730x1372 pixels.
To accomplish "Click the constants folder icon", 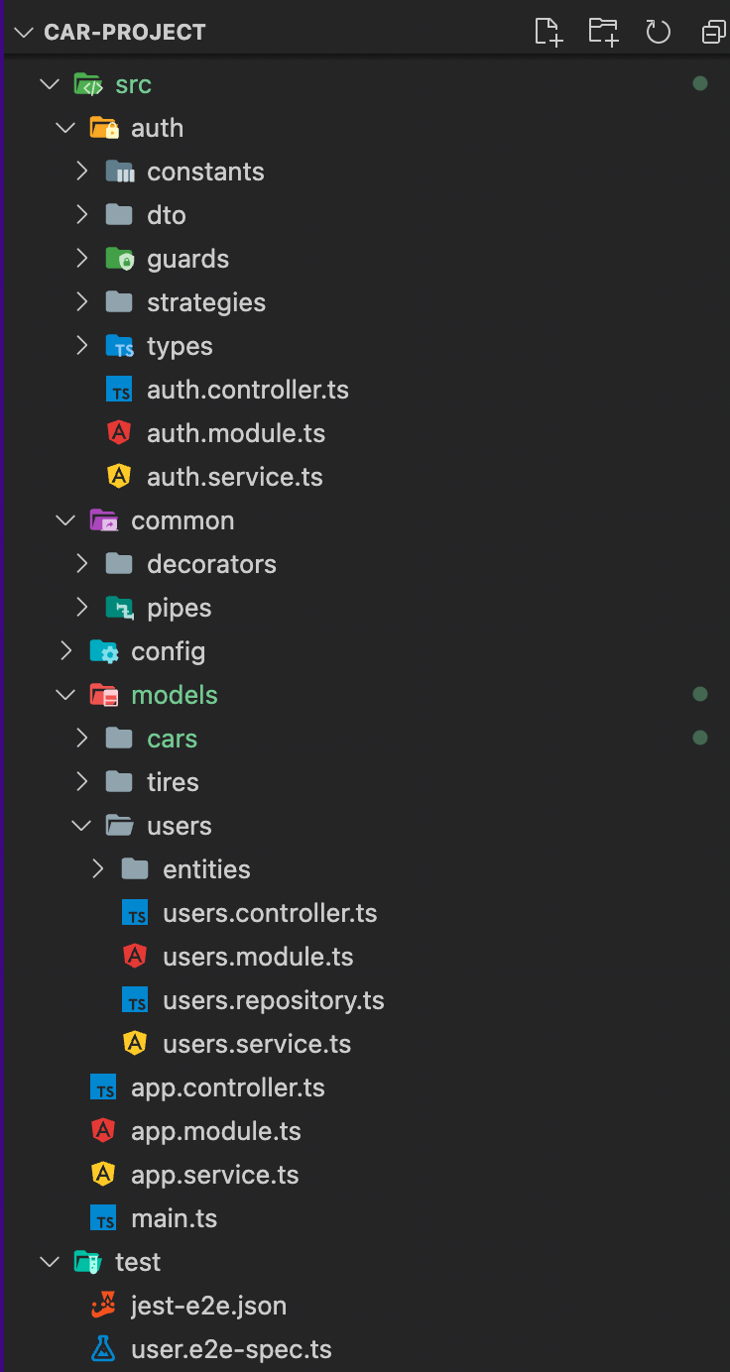I will 119,171.
